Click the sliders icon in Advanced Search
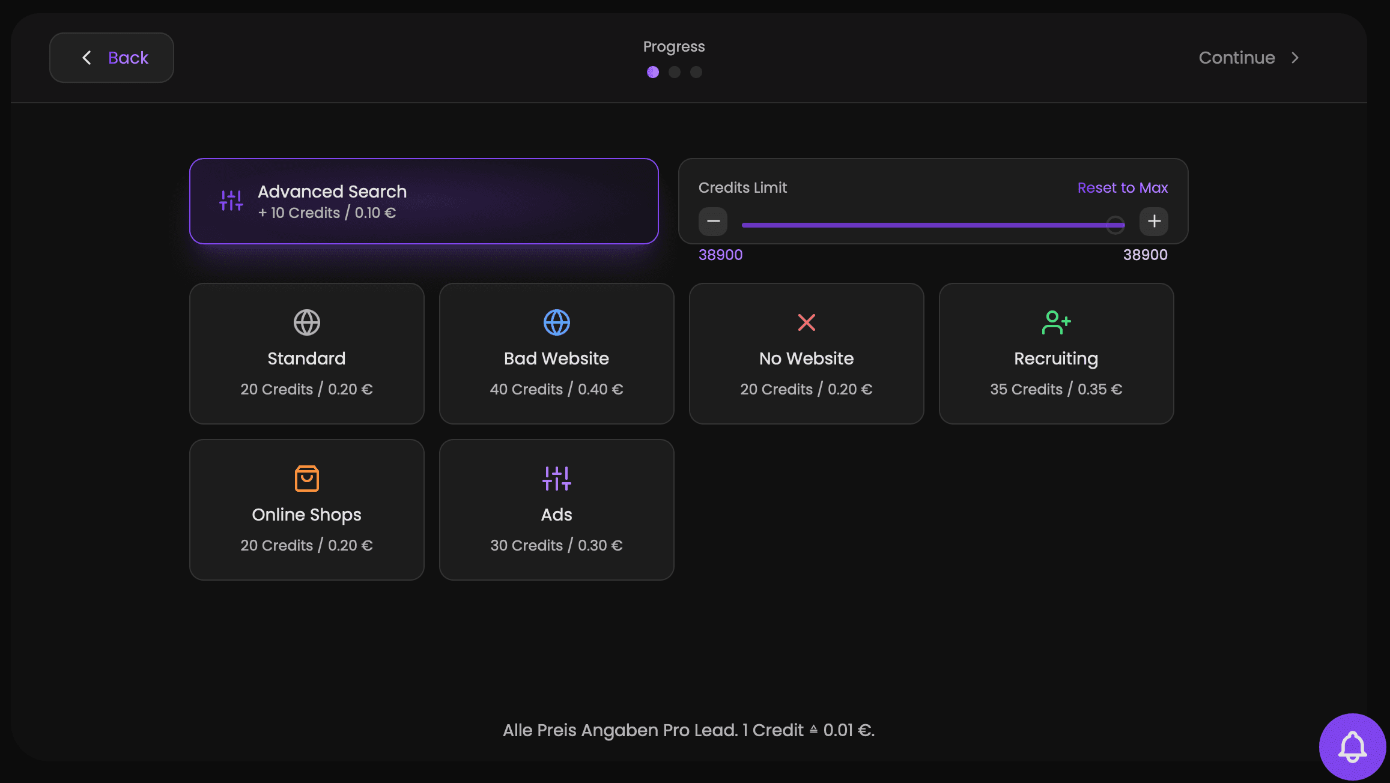1390x783 pixels. 231,201
